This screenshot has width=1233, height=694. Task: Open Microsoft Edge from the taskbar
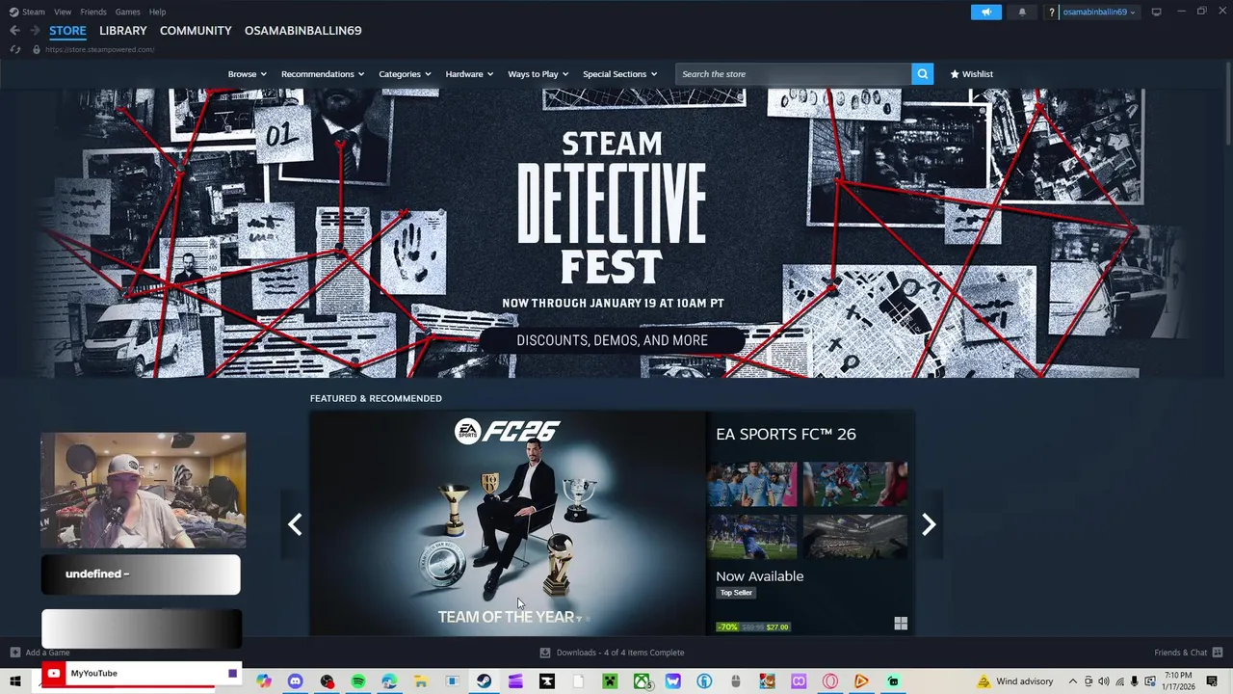click(x=389, y=681)
